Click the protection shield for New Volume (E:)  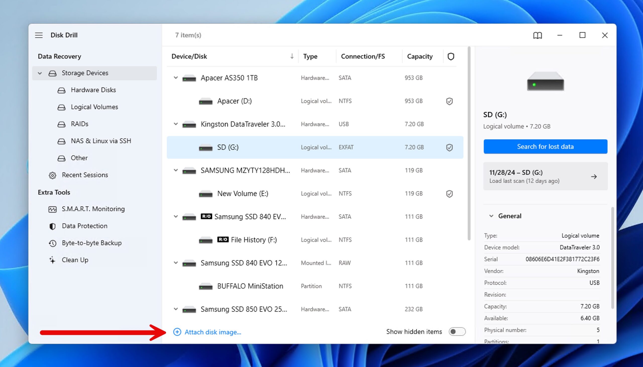point(449,193)
